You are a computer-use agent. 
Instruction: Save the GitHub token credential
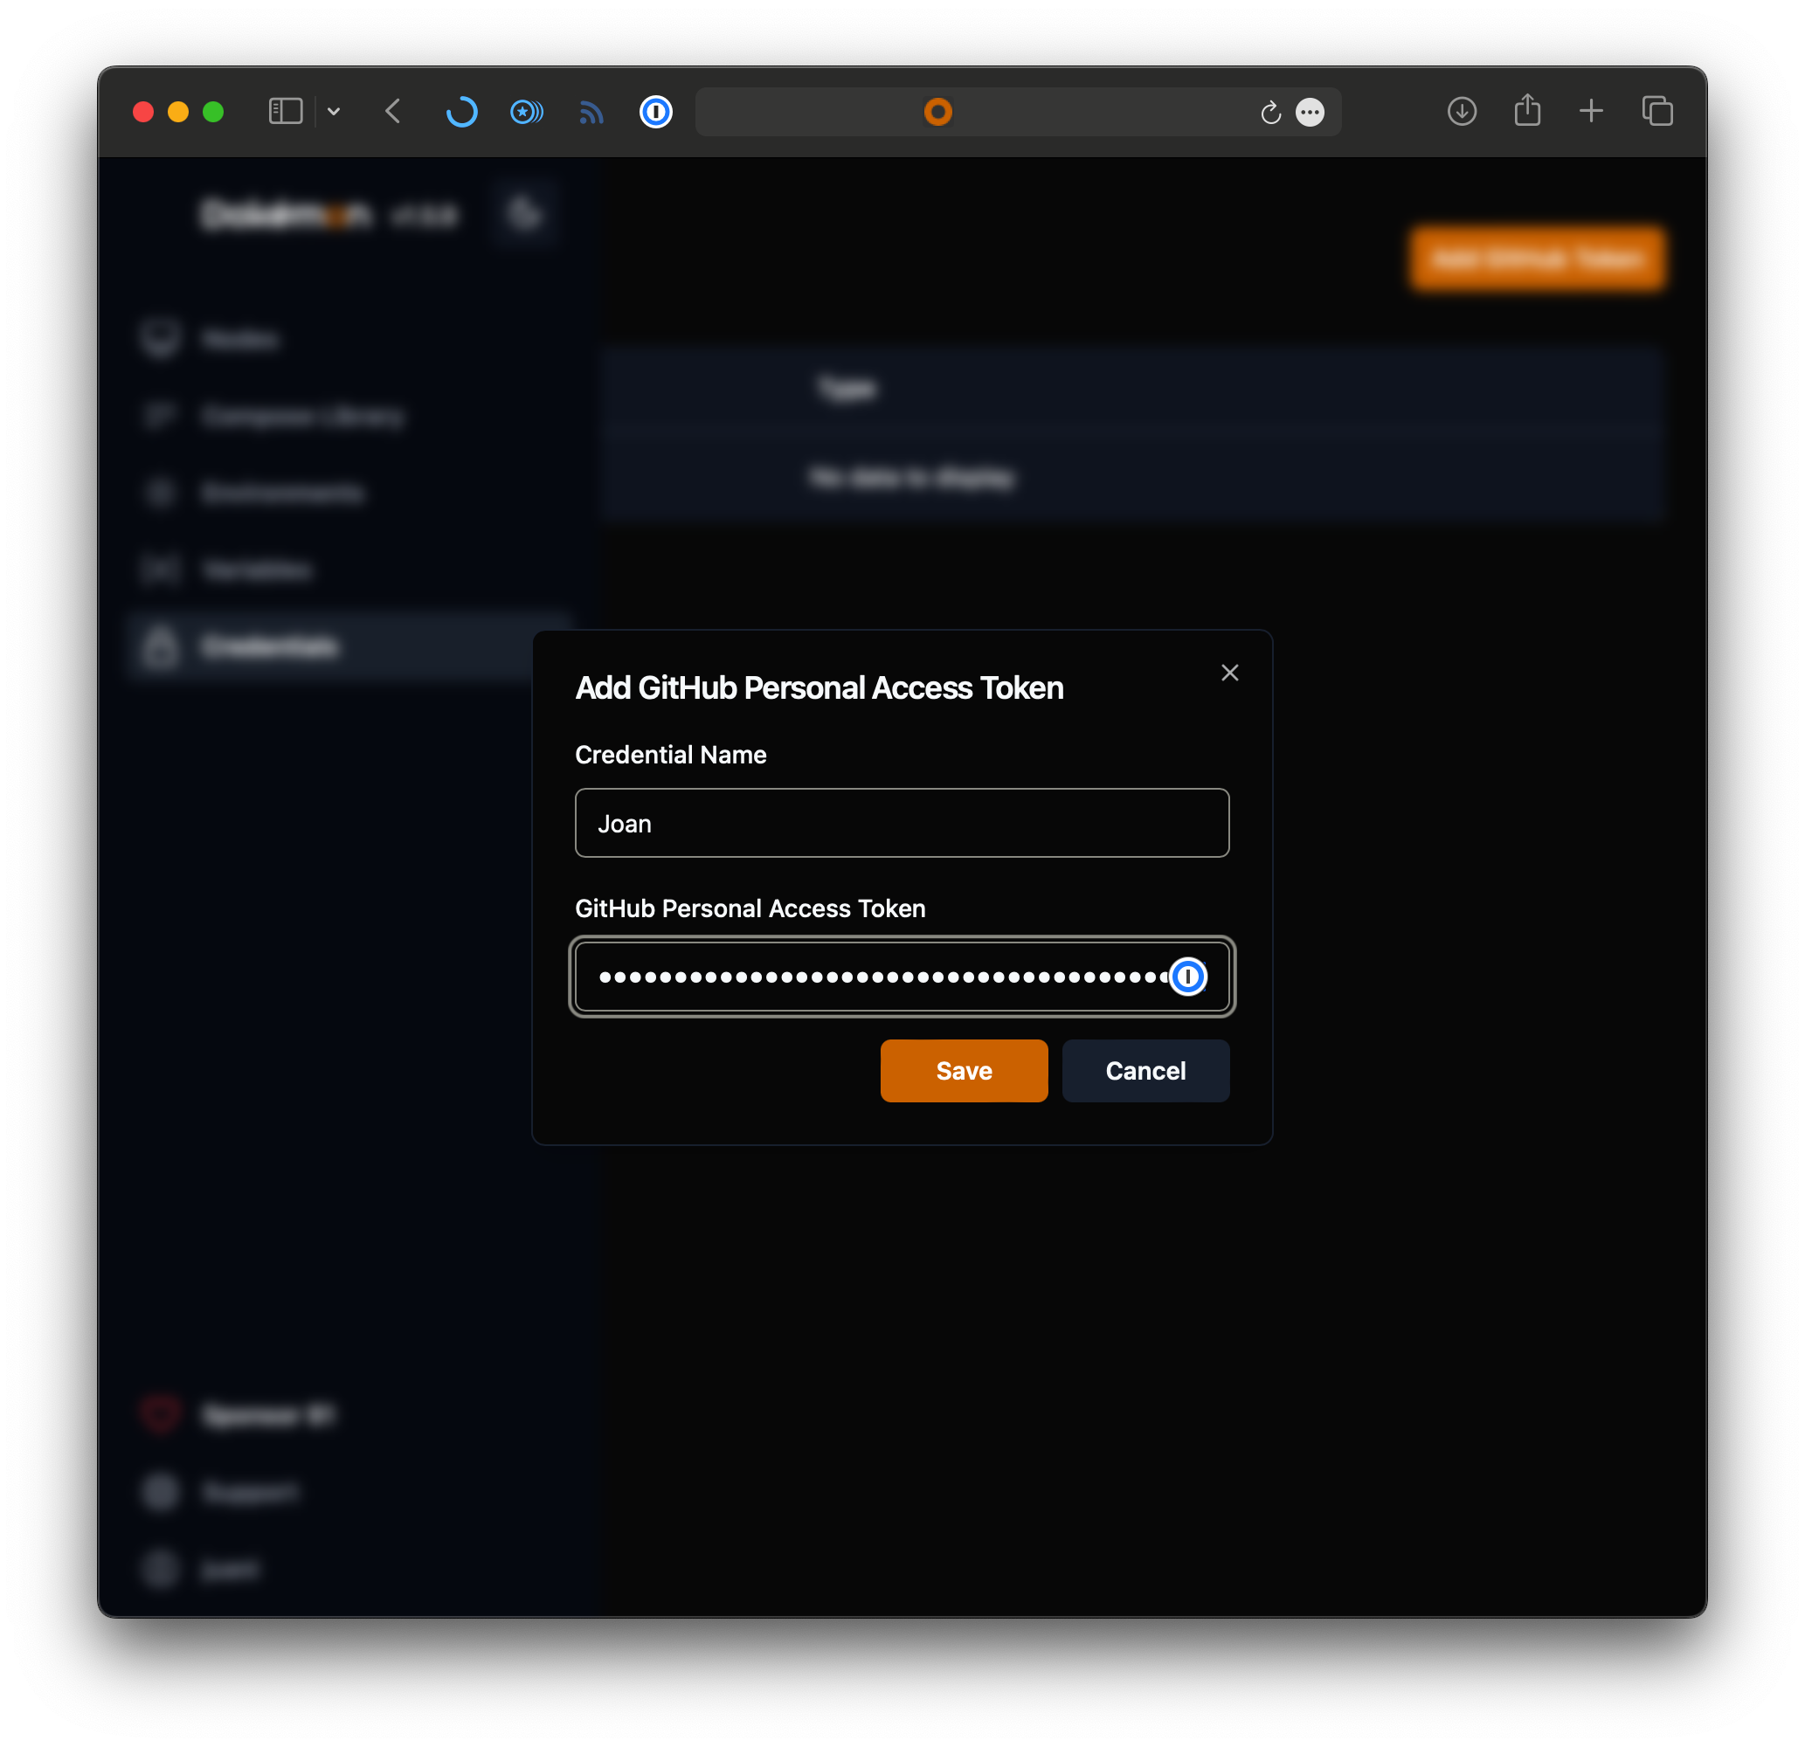[x=964, y=1070]
